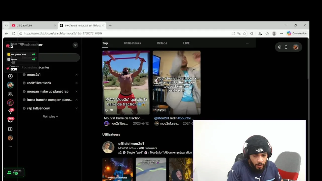Select the 'rediff live tiktok' recent search

[39, 83]
